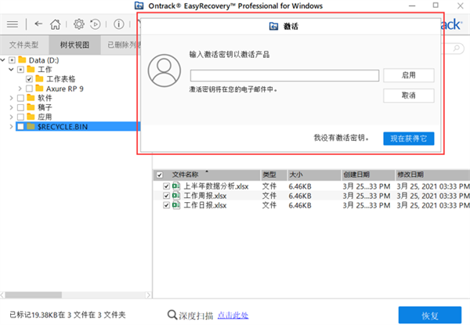Switch to the 树状视图 tab

[x=74, y=45]
